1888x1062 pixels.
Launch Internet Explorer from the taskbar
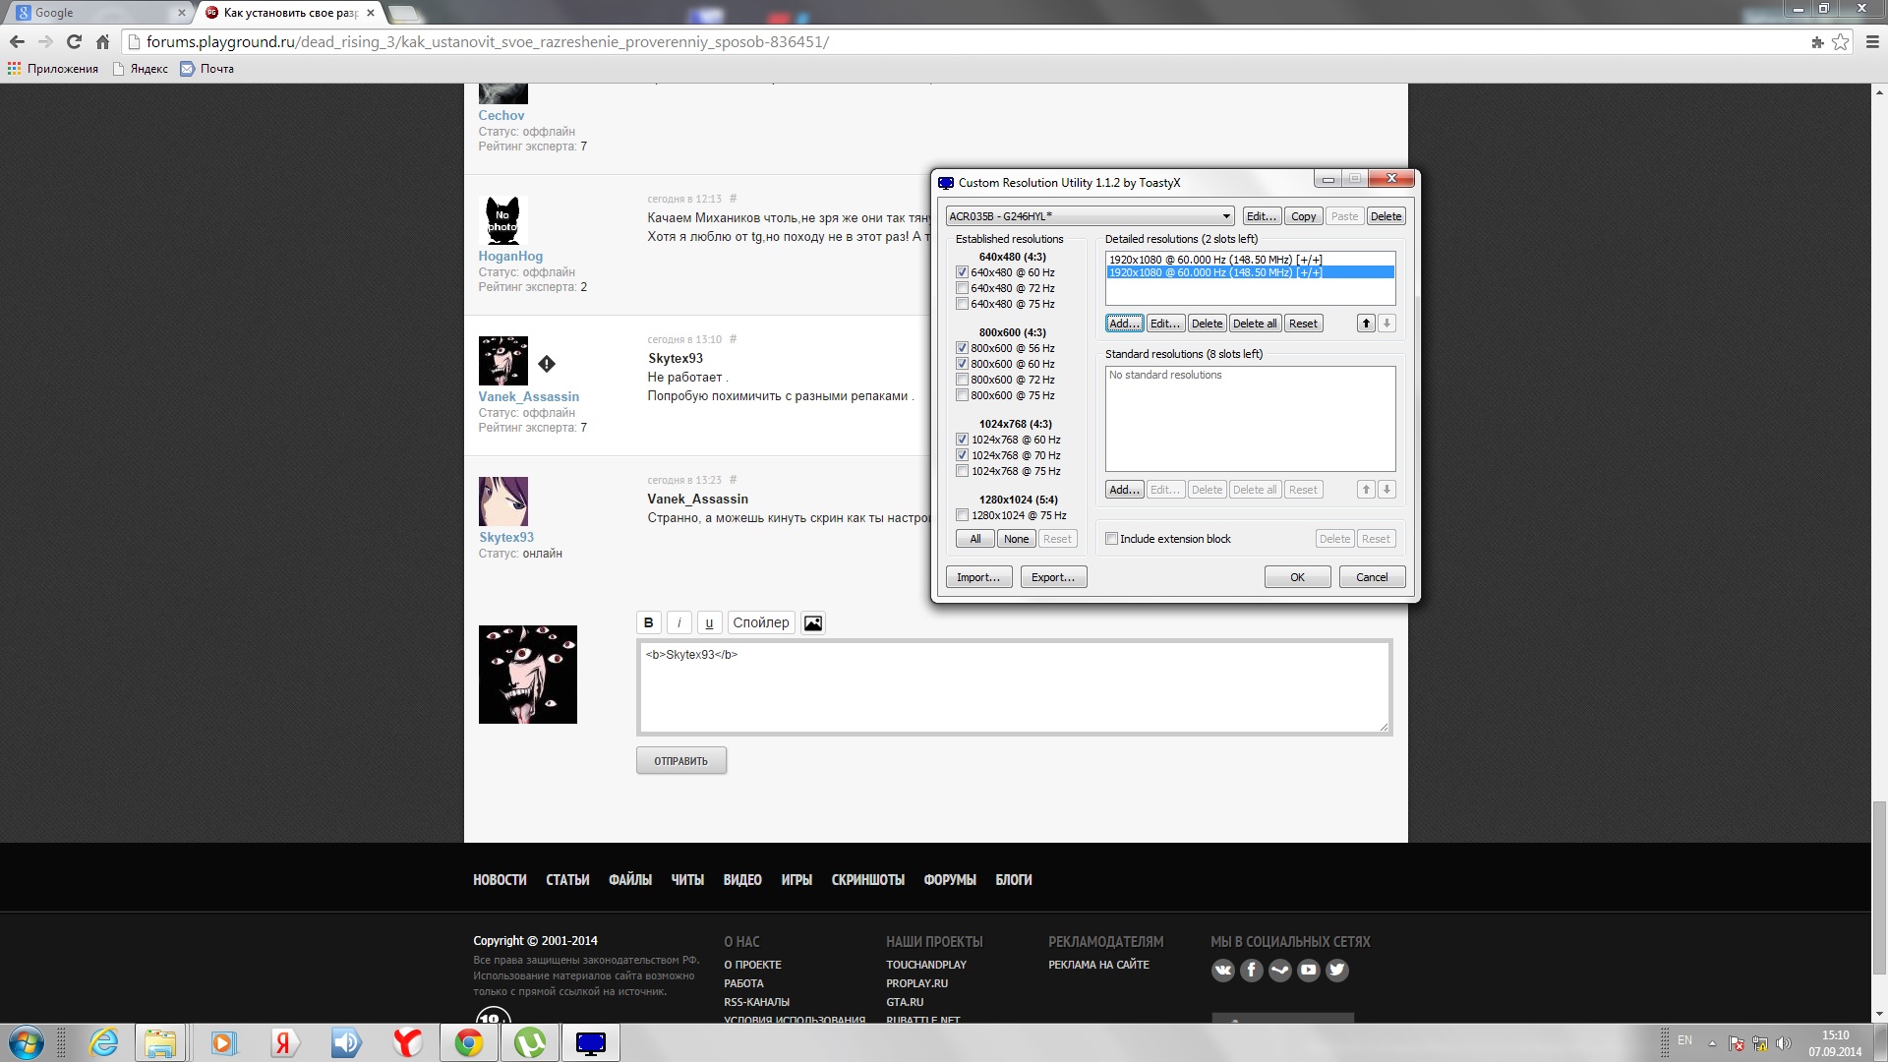tap(103, 1042)
